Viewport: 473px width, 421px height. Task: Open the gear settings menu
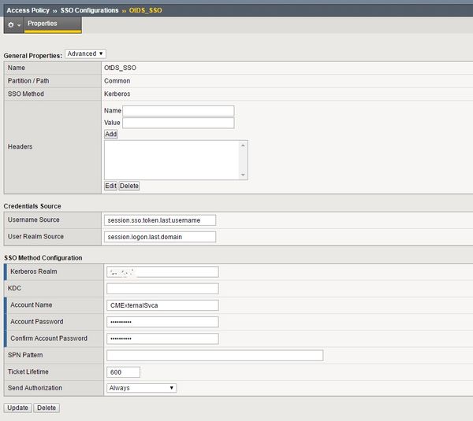[x=13, y=25]
